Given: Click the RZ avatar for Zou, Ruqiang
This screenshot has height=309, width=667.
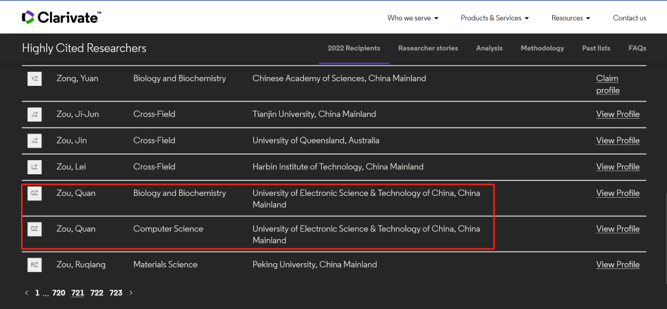Looking at the screenshot, I should pyautogui.click(x=35, y=265).
